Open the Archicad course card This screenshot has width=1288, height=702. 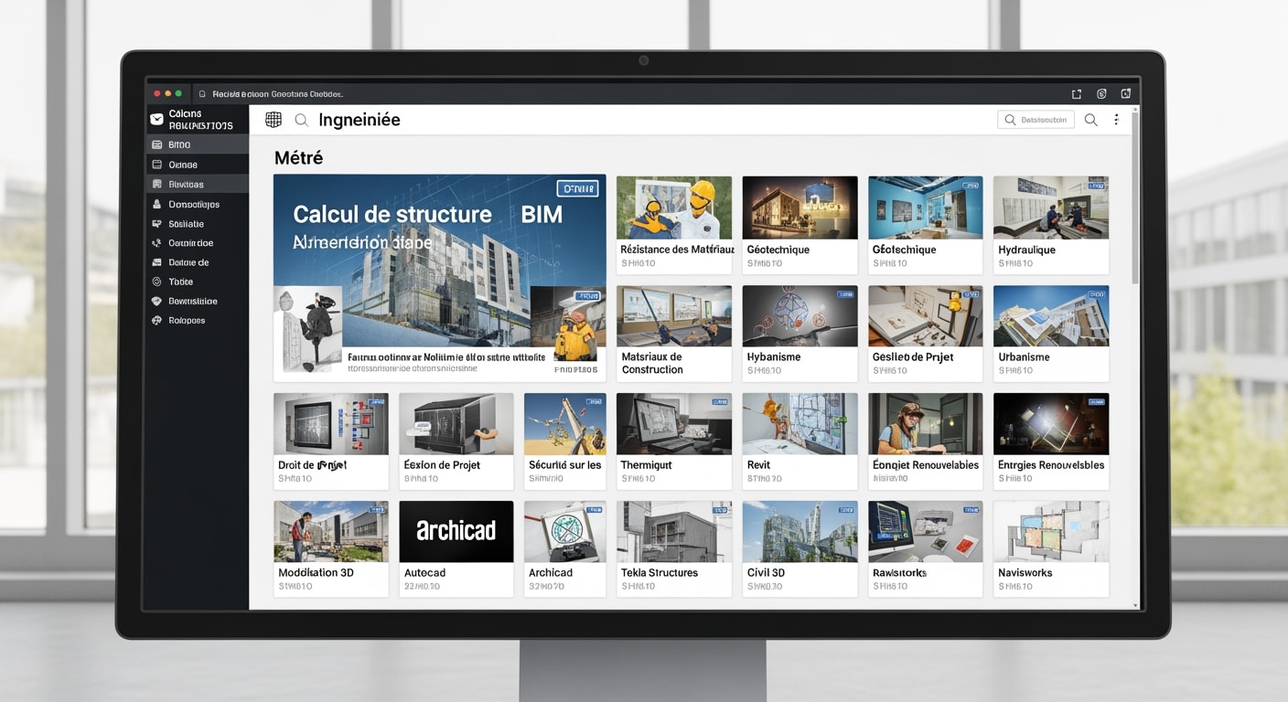[564, 548]
